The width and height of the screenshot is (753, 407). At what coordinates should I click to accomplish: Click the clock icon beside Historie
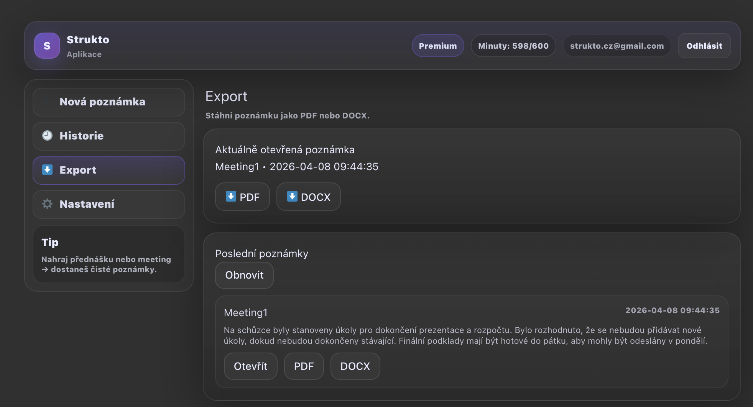[47, 136]
